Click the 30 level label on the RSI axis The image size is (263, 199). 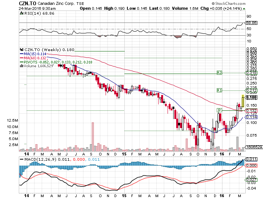click(249, 35)
